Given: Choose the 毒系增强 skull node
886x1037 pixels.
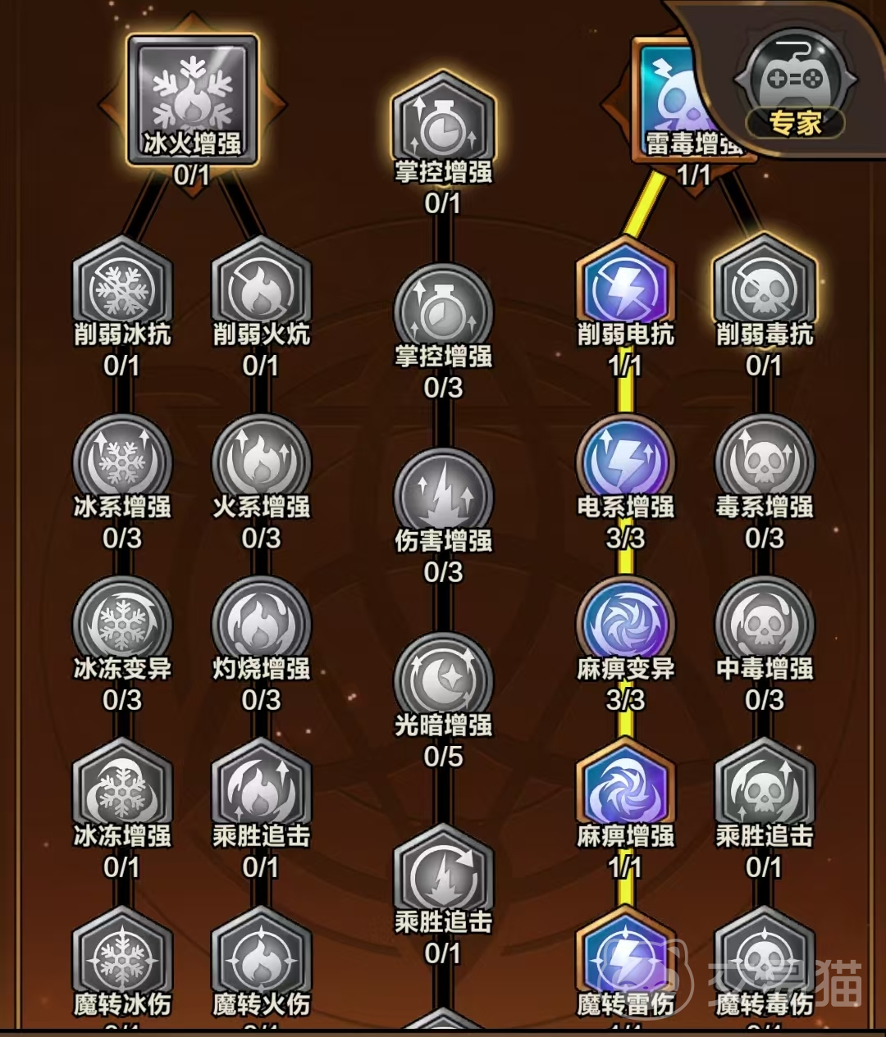Looking at the screenshot, I should [765, 462].
